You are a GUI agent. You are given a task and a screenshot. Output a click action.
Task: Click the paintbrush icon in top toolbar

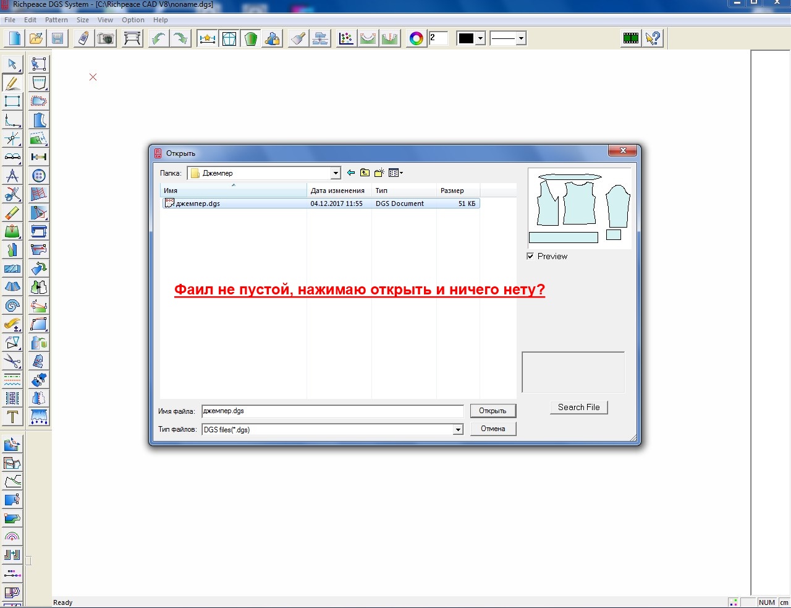[x=298, y=38]
